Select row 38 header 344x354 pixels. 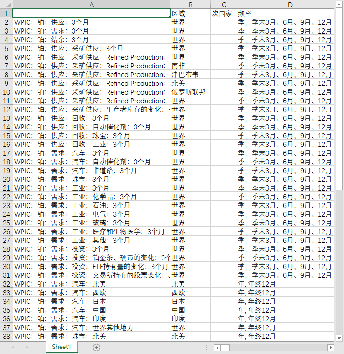(6, 337)
